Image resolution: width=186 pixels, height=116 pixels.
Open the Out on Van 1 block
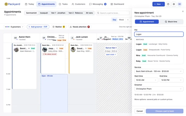[x=111, y=48]
